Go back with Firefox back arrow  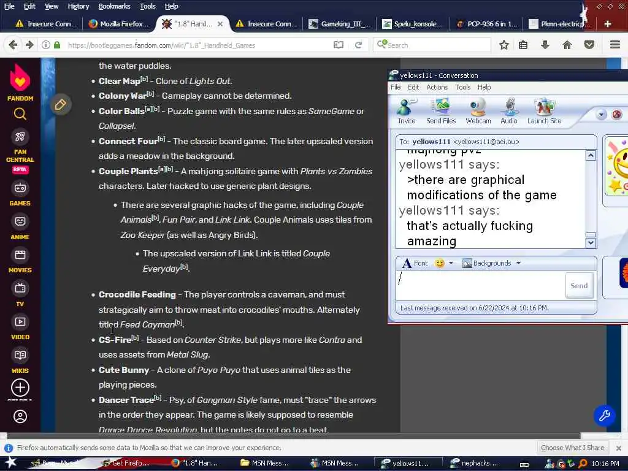13,45
